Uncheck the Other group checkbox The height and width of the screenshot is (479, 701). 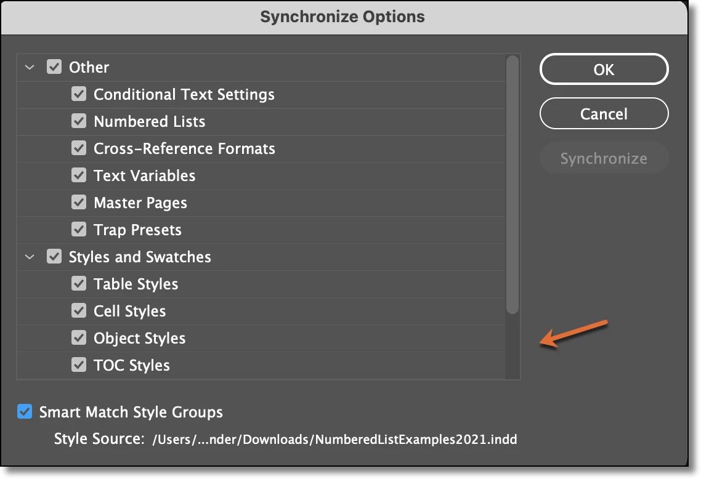54,67
